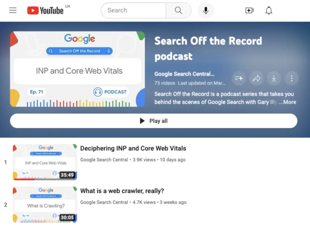Expand the truncated channel name Google Search Central
The image size is (310, 228).
pyautogui.click(x=185, y=74)
